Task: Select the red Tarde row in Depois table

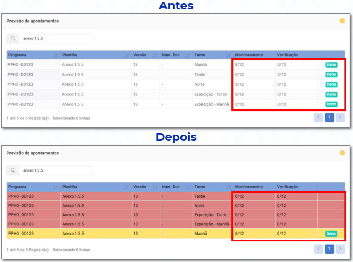Action: [176, 196]
